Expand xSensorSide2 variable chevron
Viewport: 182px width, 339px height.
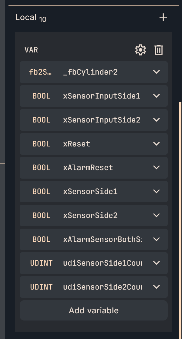coord(157,215)
